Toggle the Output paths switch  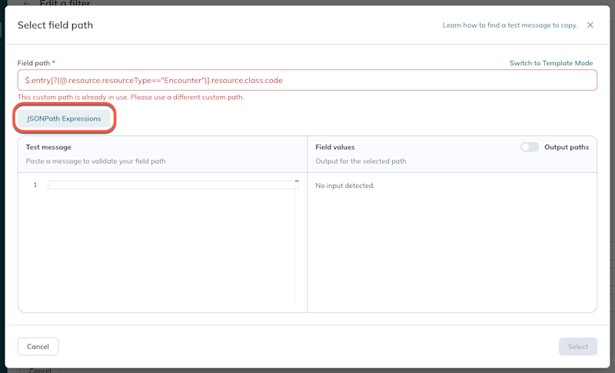(x=530, y=147)
